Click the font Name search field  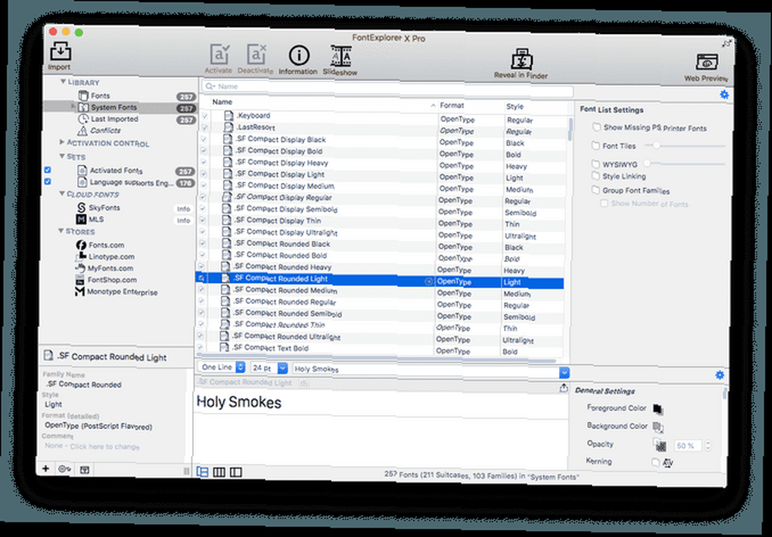[388, 88]
